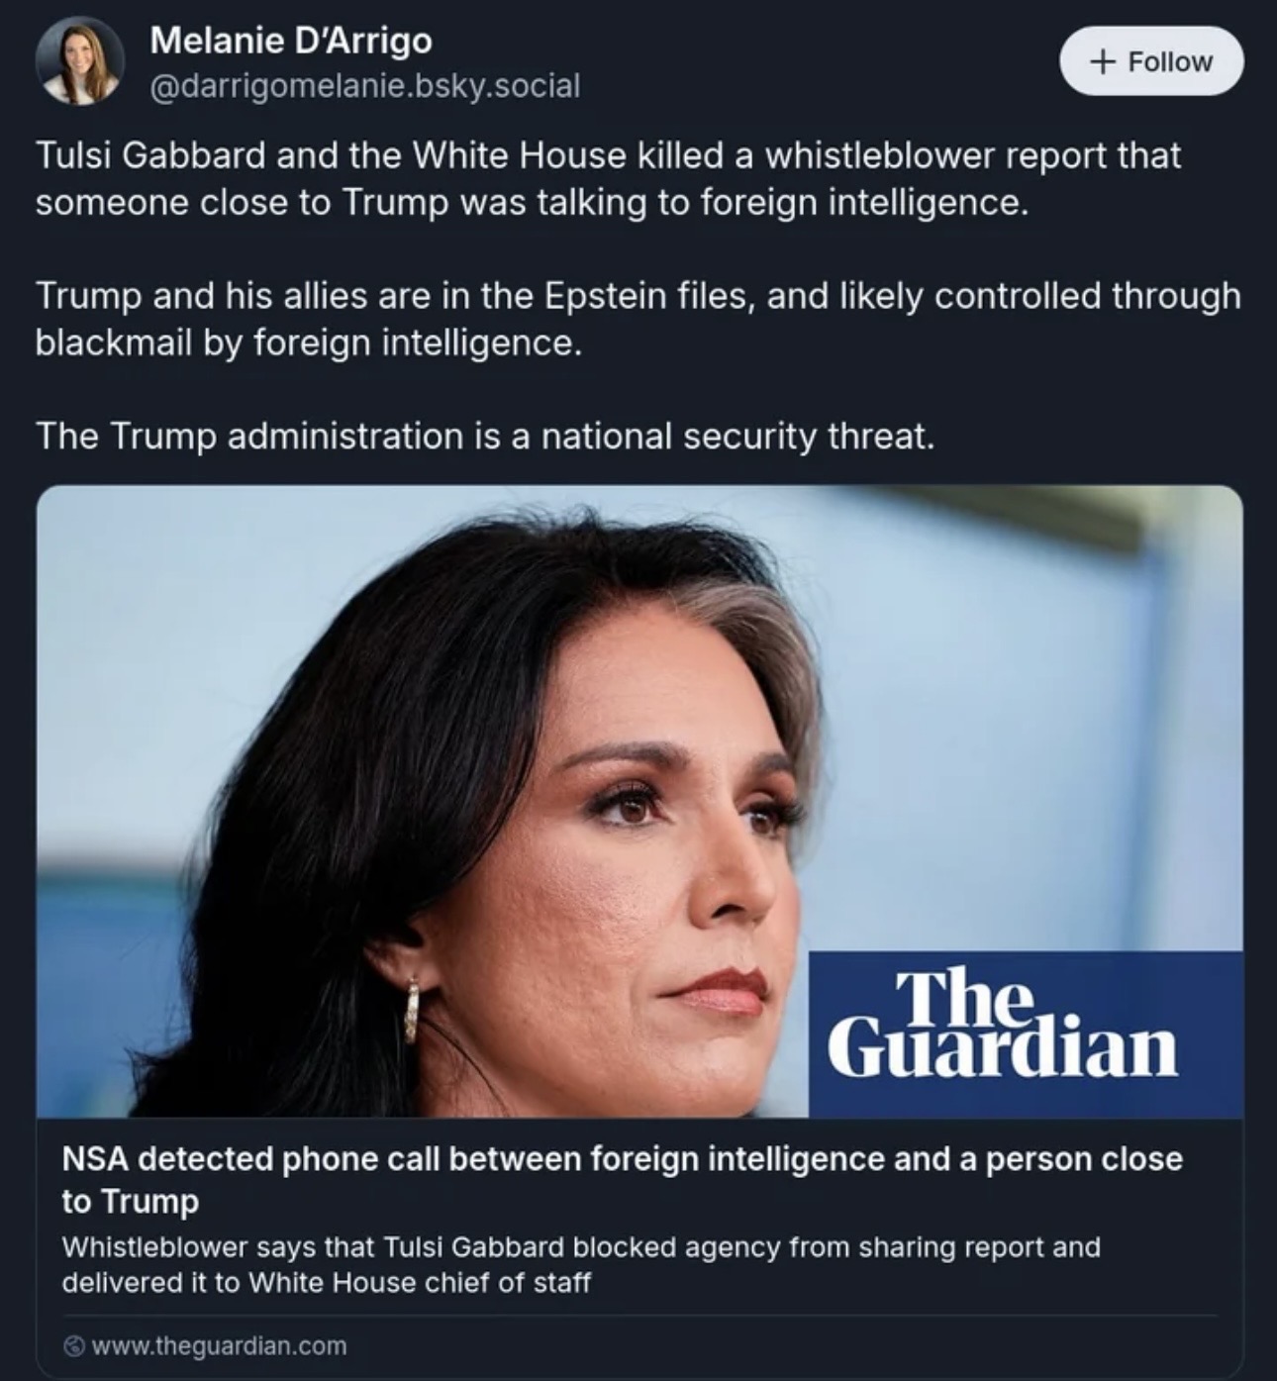Open Melanie D'Arrigo's profile avatar

click(x=79, y=61)
